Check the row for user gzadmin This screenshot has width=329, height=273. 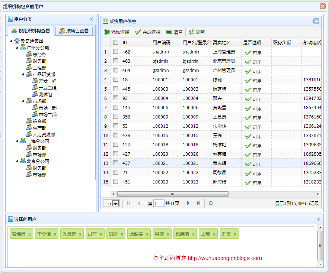click(x=115, y=70)
